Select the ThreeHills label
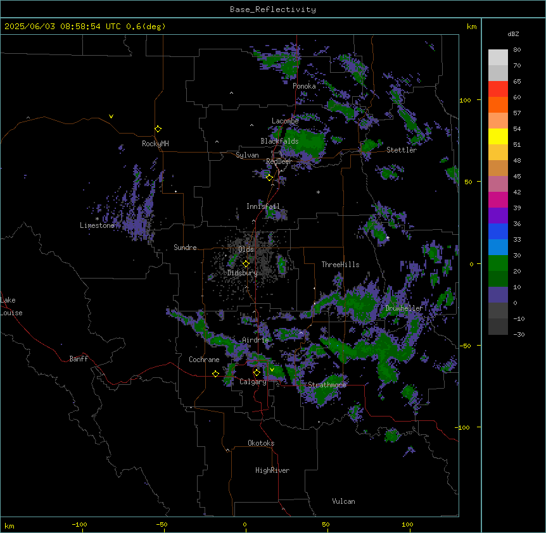Screen dimensions: 546x533 pyautogui.click(x=340, y=265)
